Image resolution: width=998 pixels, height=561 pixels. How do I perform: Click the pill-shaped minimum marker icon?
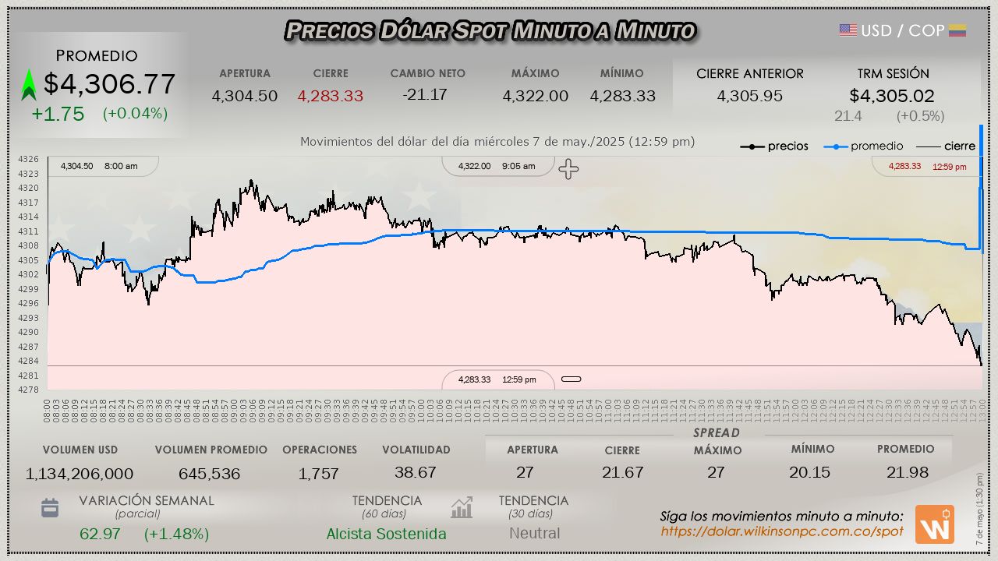click(x=572, y=379)
